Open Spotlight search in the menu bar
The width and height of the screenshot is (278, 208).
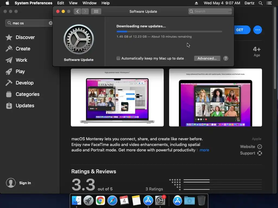tap(260, 3)
